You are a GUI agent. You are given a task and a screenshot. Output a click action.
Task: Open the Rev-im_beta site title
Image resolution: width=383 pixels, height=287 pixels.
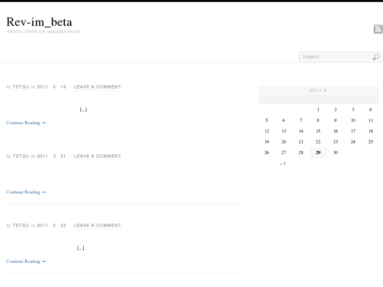[x=39, y=22]
